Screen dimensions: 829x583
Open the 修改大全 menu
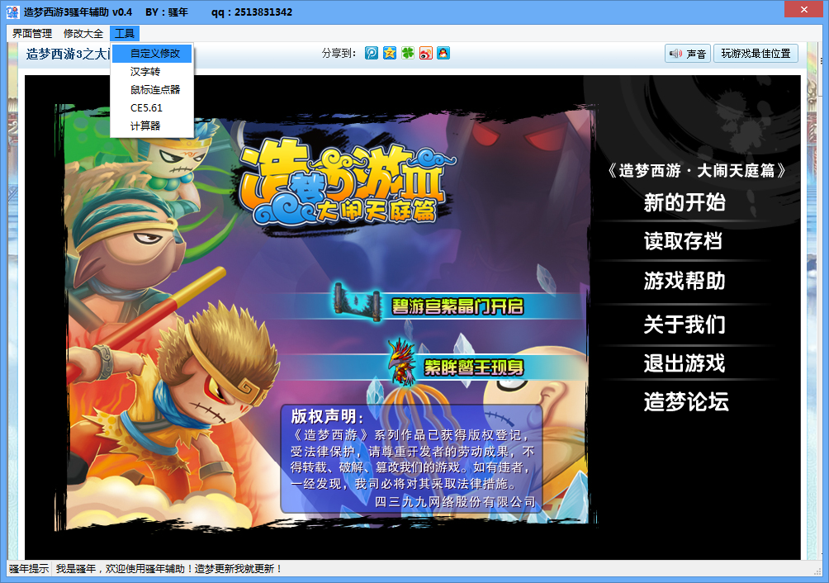(83, 33)
